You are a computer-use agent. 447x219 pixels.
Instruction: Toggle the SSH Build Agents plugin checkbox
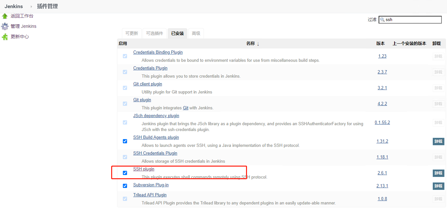(125, 141)
